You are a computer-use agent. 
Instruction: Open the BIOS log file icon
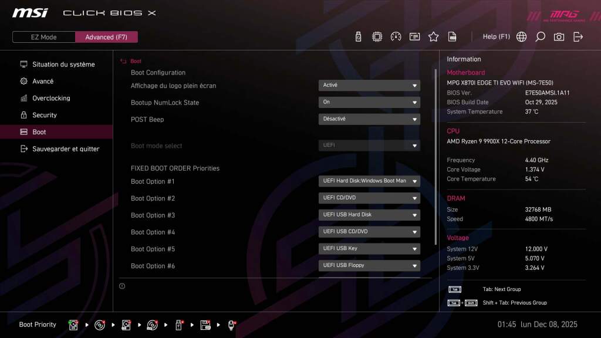(452, 36)
